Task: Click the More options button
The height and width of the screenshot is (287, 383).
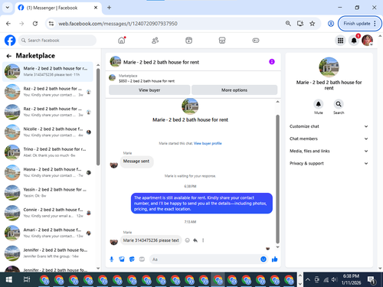Action: (x=234, y=90)
